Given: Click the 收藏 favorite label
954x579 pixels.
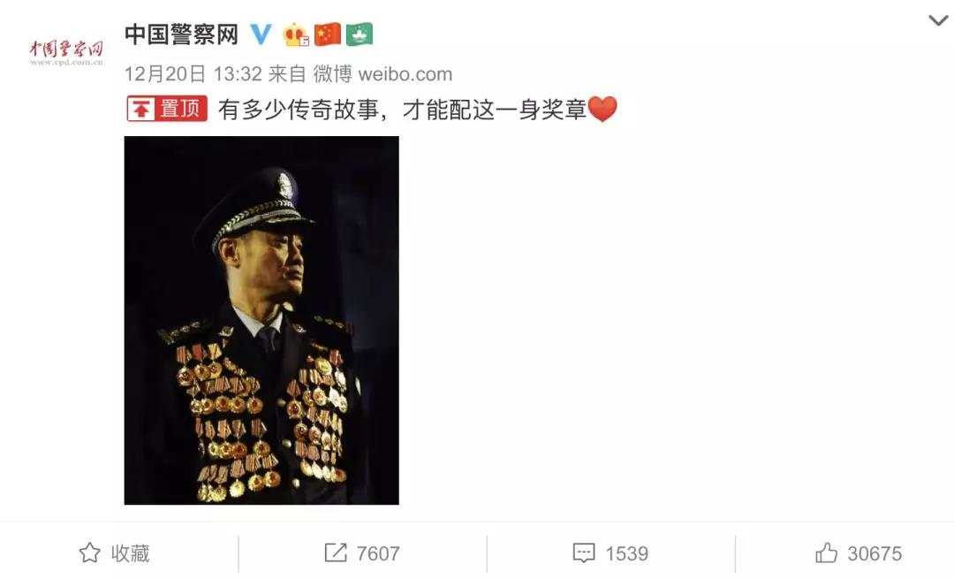Looking at the screenshot, I should coord(130,553).
